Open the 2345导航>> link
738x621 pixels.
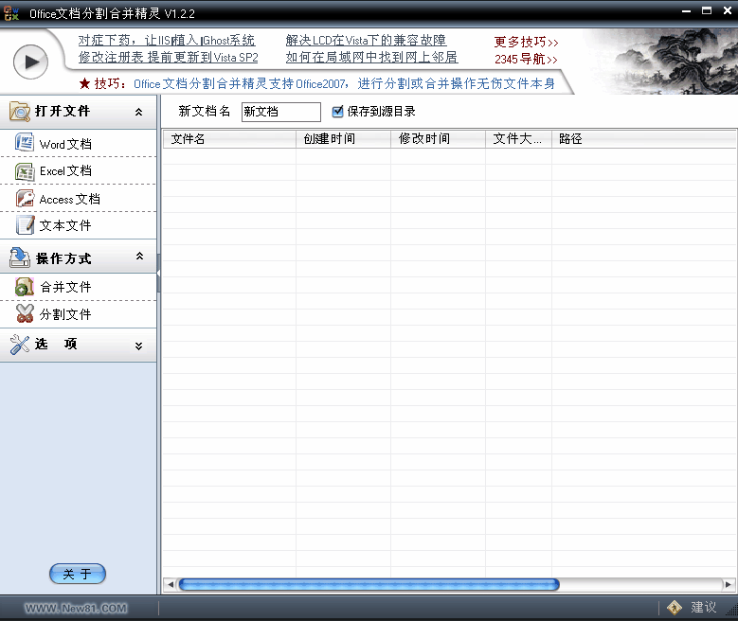(x=526, y=60)
